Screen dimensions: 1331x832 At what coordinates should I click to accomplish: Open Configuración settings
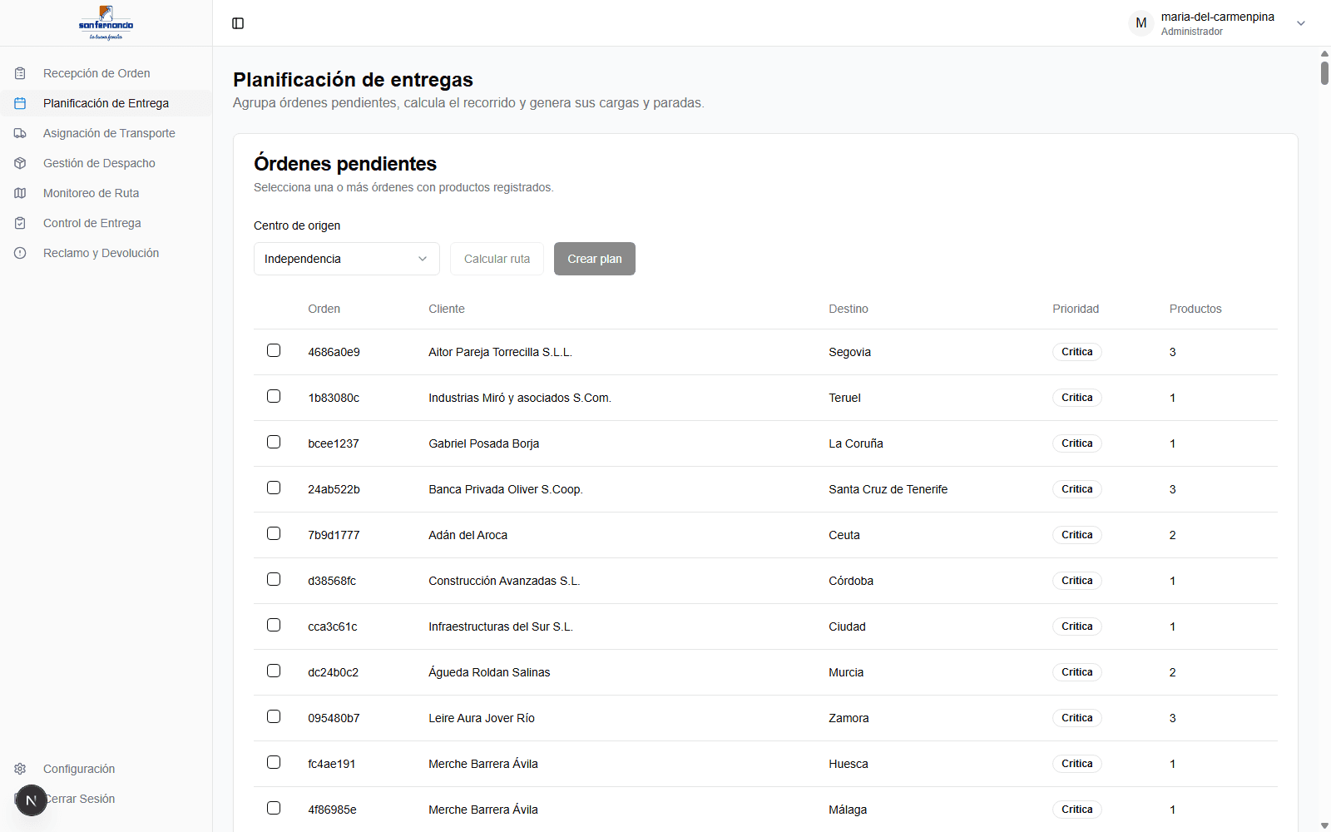[106, 769]
